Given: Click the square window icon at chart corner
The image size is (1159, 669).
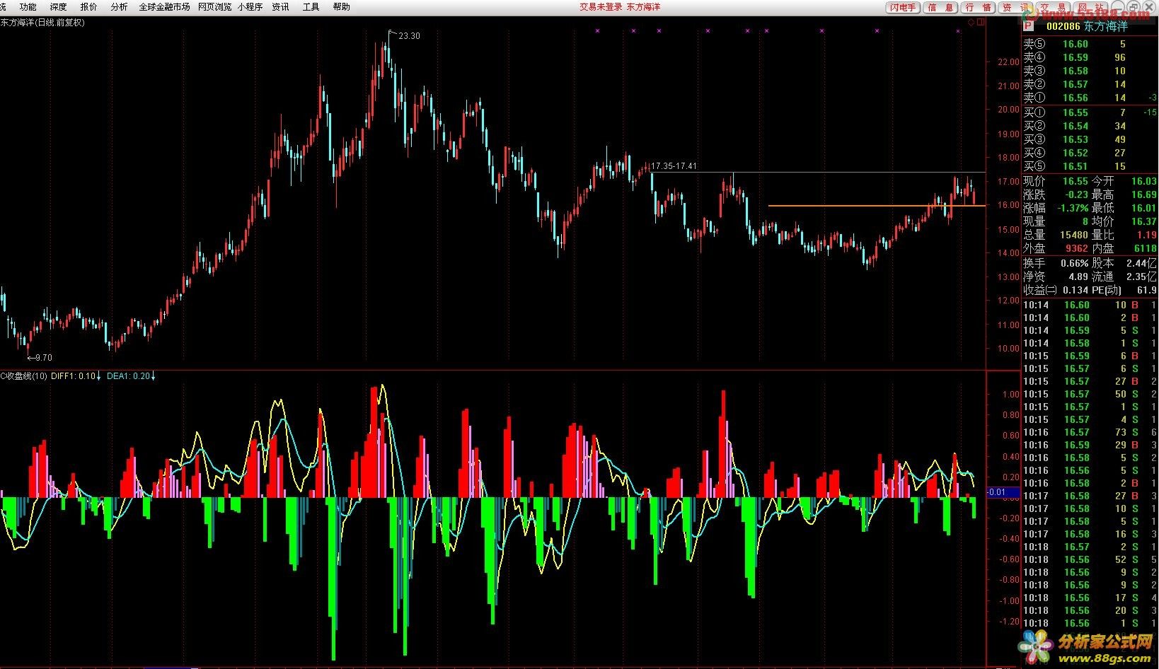Looking at the screenshot, I should [x=981, y=23].
